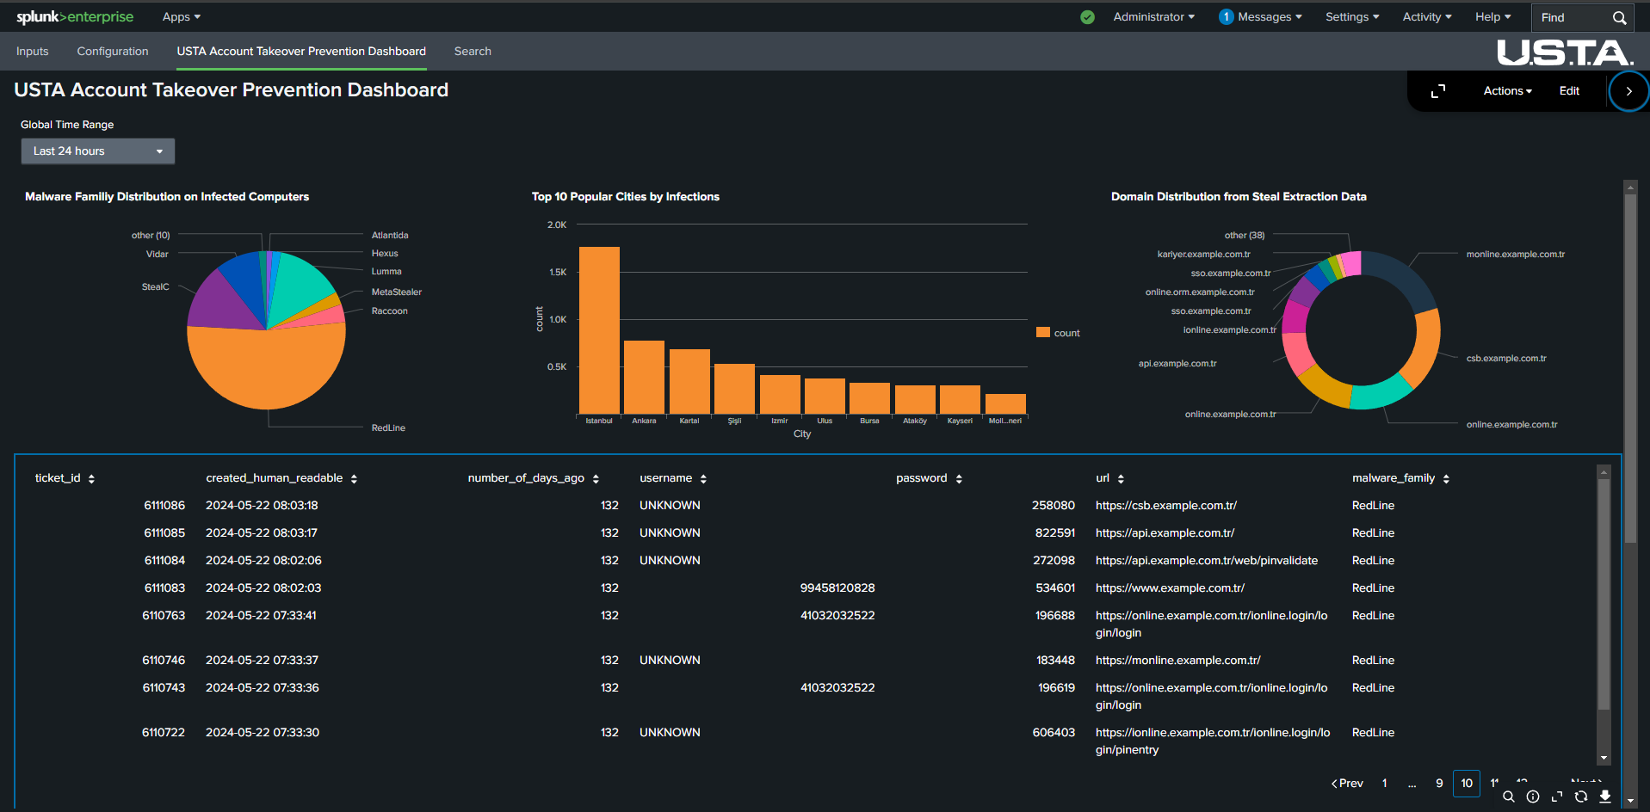
Task: Open the Help dropdown
Action: (1492, 17)
